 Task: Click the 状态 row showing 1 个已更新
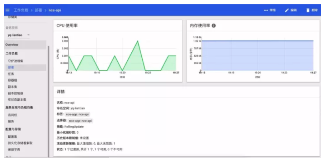(x=90, y=149)
